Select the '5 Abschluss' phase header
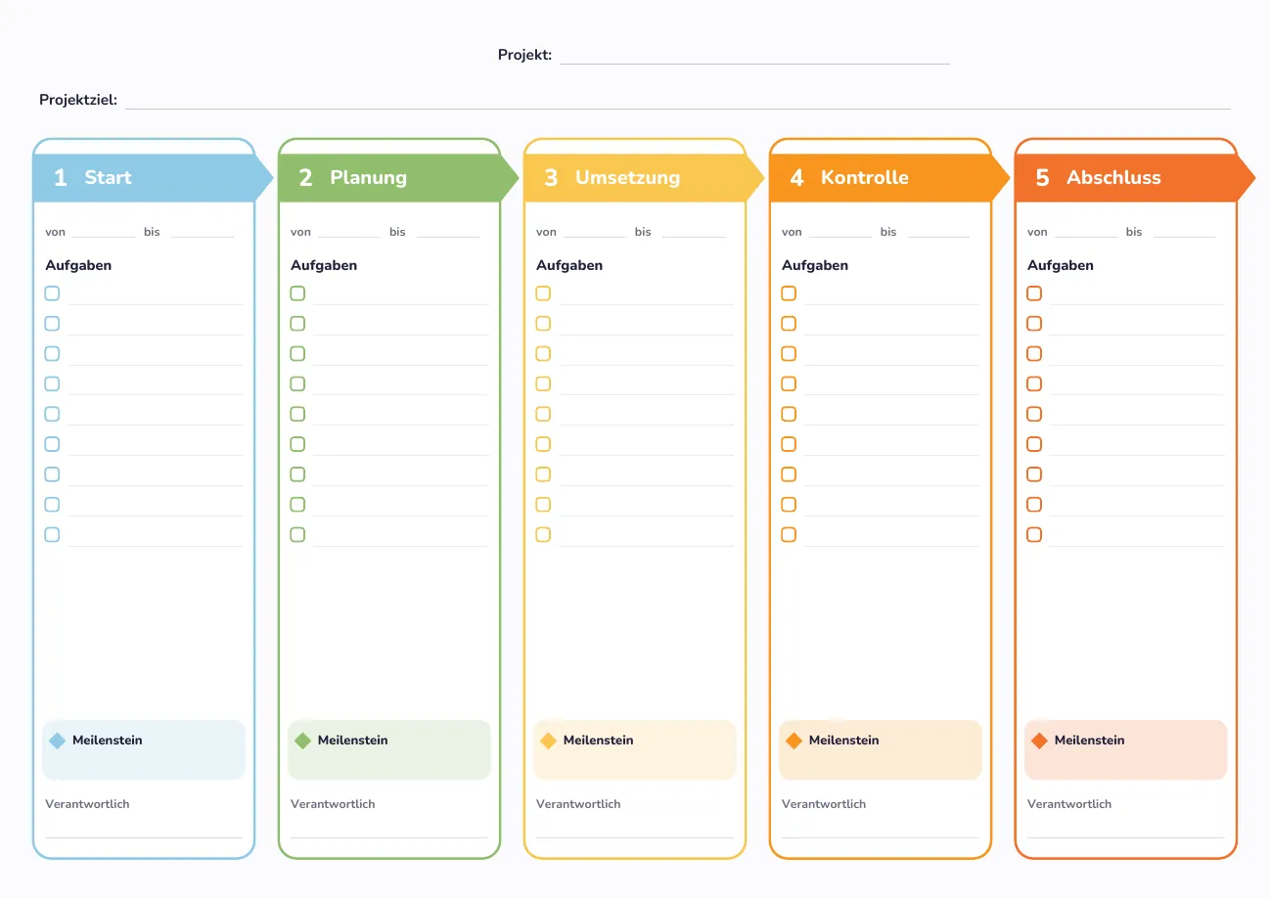Image resolution: width=1270 pixels, height=898 pixels. click(1136, 178)
